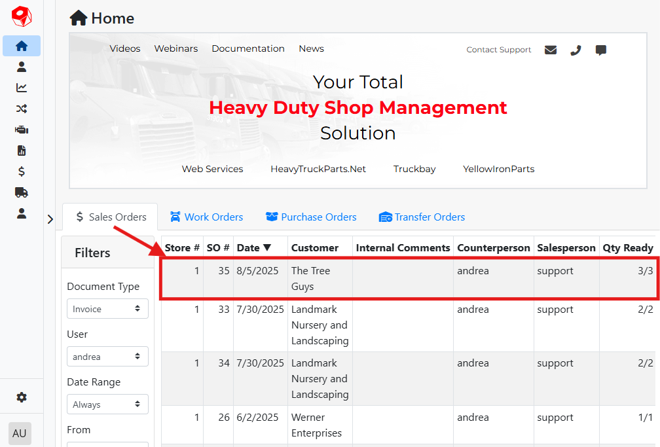Click the phone support icon
This screenshot has width=660, height=447.
point(576,50)
